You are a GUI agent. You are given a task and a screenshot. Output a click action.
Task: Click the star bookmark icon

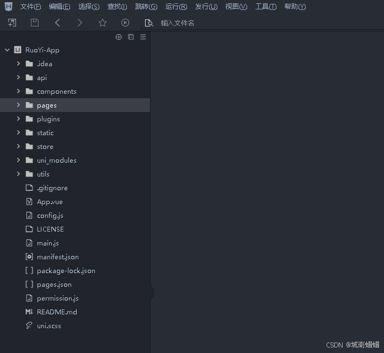103,23
